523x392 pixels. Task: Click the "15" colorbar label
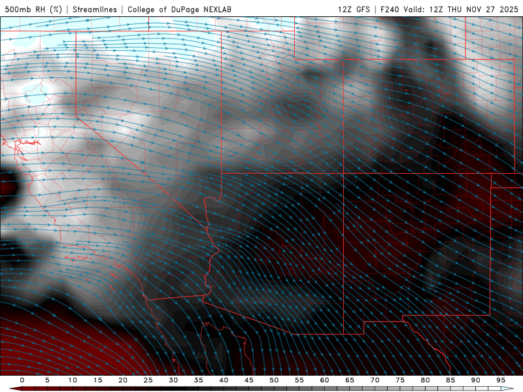coord(97,380)
